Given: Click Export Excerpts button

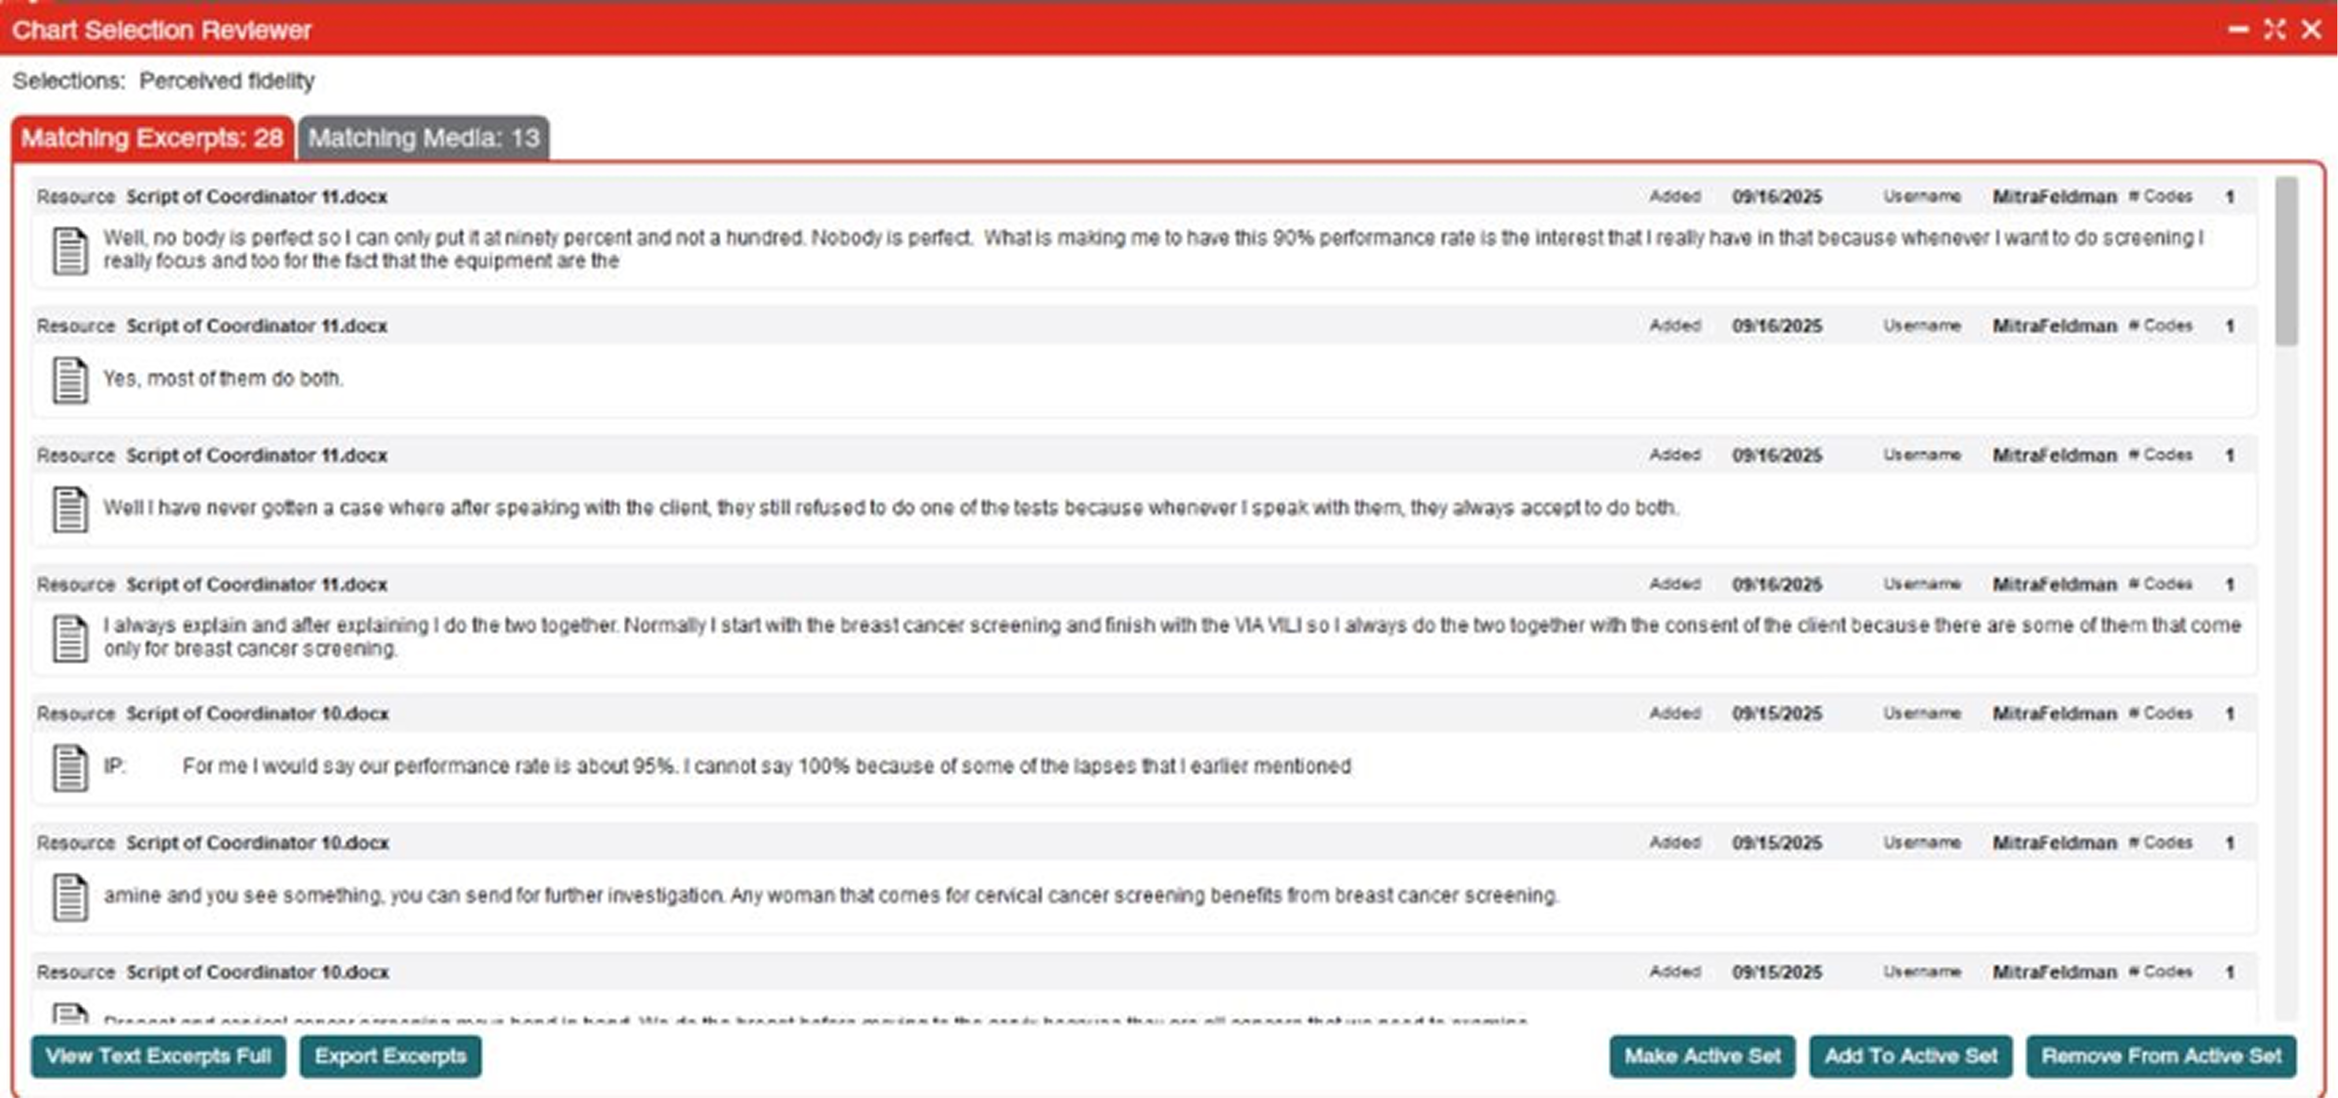Looking at the screenshot, I should coord(390,1056).
